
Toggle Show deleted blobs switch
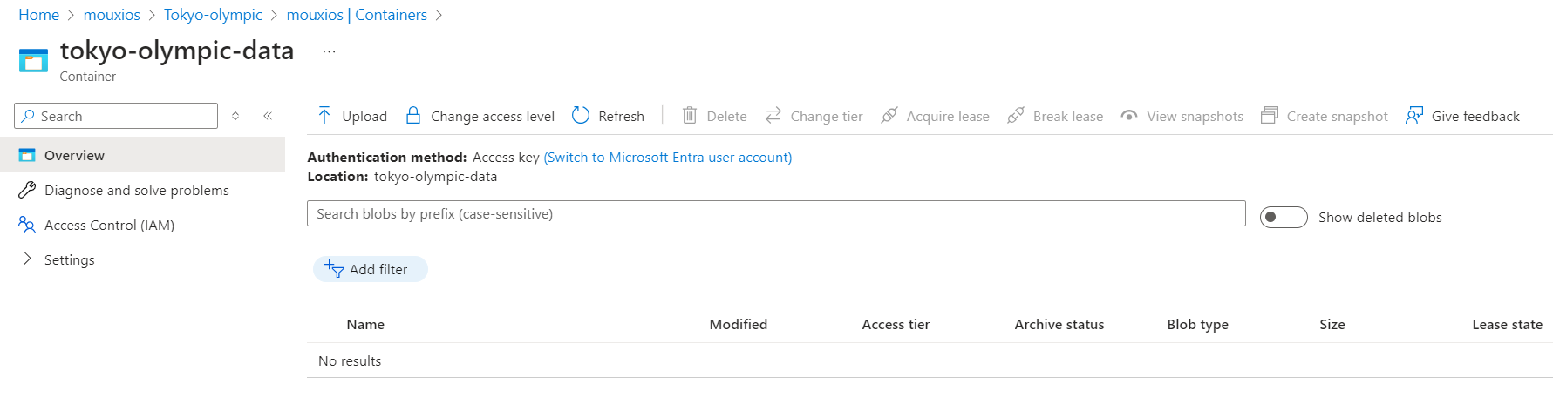[x=1284, y=217]
